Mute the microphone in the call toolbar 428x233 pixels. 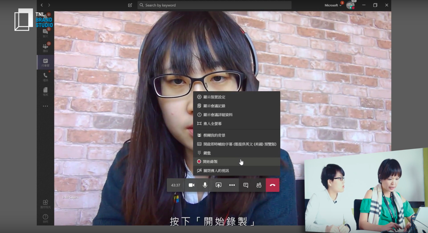tap(205, 185)
